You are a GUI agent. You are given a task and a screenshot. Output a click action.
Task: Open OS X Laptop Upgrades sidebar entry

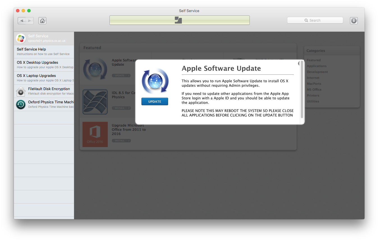point(44,78)
